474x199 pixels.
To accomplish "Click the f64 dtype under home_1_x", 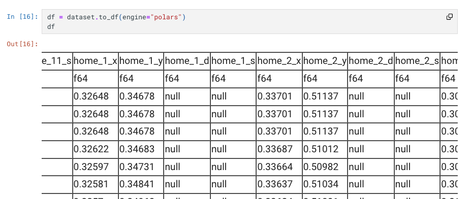I will click(x=81, y=79).
